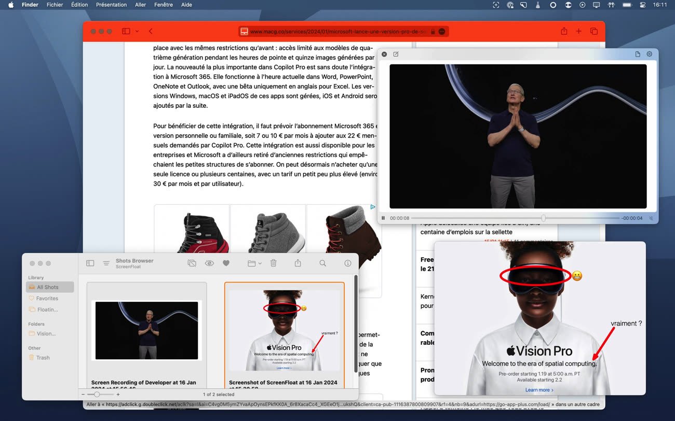Screen dimensions: 675x421
Task: Click the hide floating shots icon in Shots Browser
Action: (192, 263)
